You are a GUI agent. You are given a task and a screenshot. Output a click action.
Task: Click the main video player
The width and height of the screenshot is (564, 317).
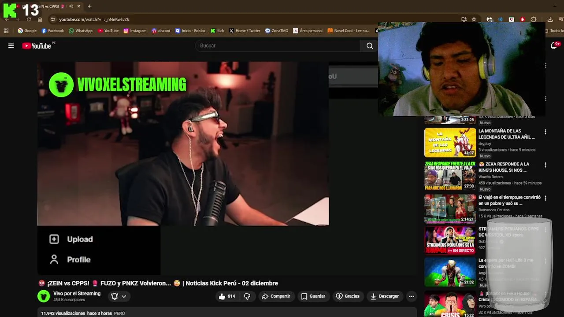click(x=183, y=144)
